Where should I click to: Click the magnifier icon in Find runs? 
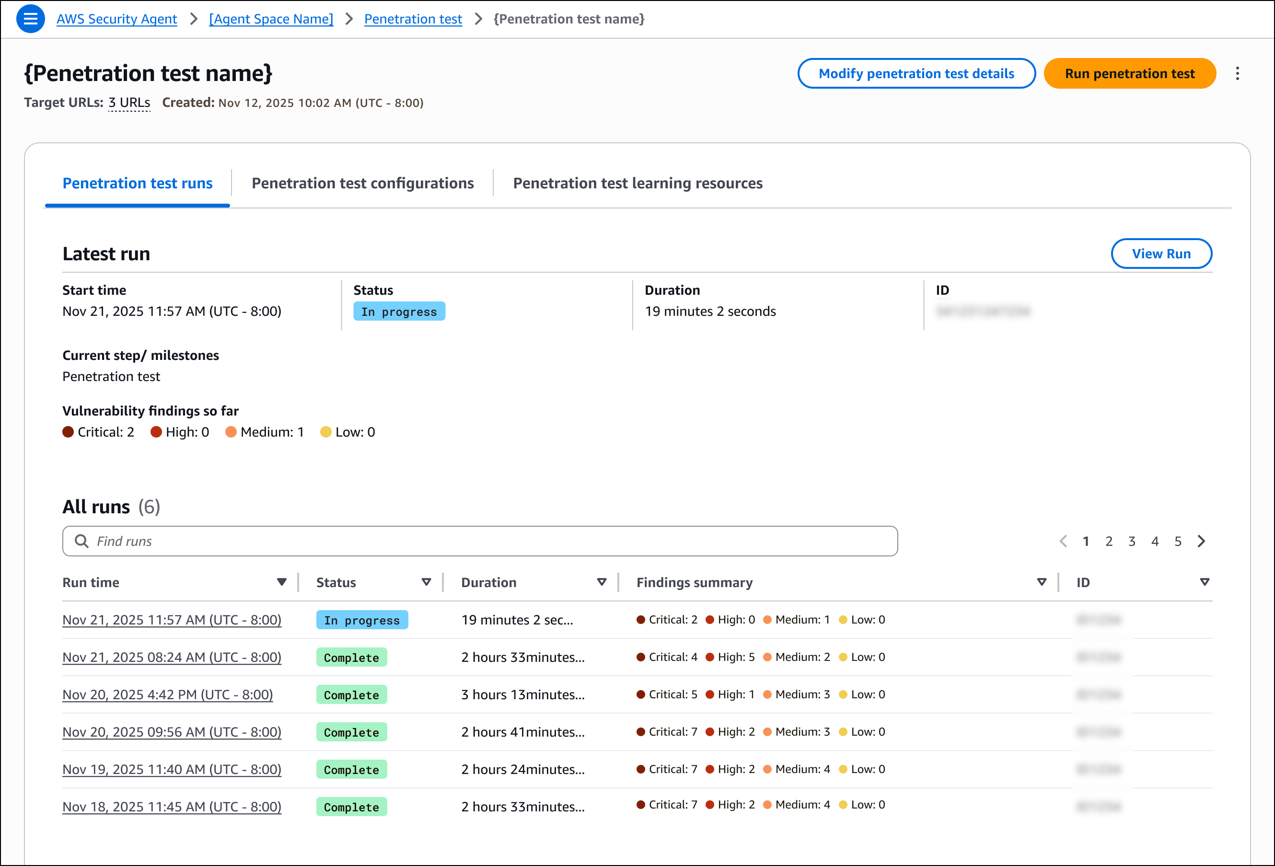[81, 542]
